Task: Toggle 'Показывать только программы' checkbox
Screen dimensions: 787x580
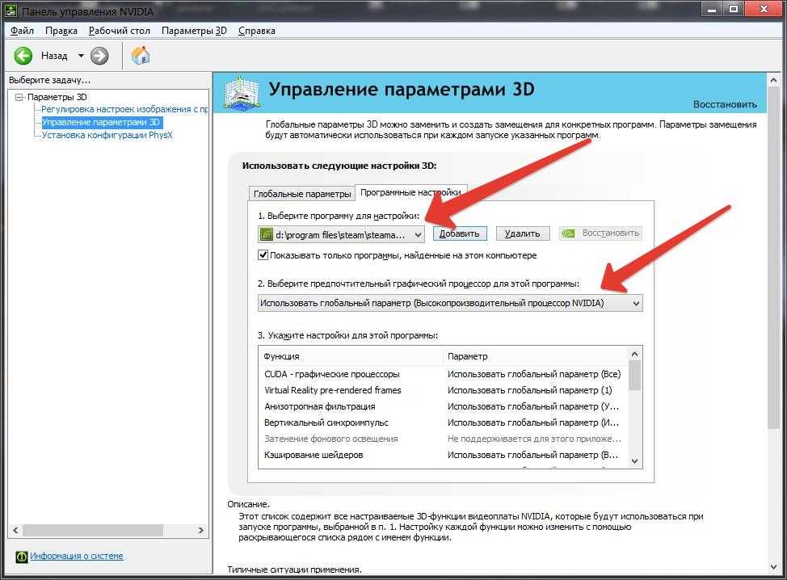Action: (263, 255)
